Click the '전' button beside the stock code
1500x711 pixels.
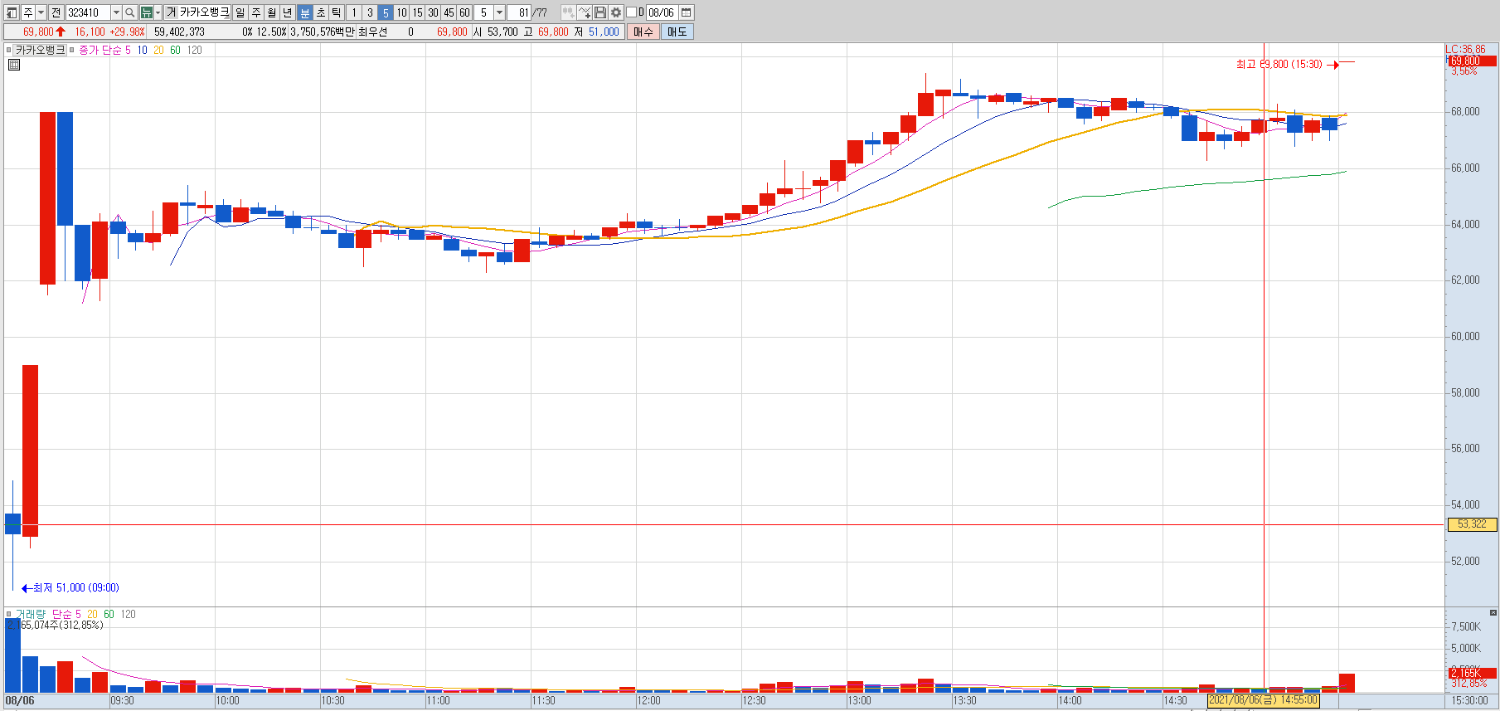click(56, 12)
